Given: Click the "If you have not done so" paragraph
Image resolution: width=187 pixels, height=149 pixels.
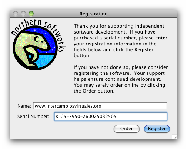Looking at the screenshot, I should [121, 79].
